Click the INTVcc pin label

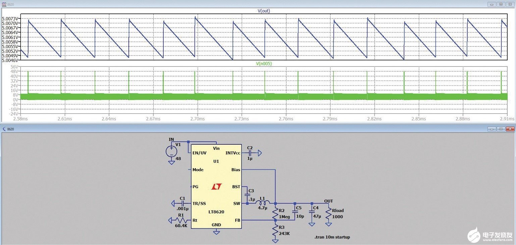point(233,153)
